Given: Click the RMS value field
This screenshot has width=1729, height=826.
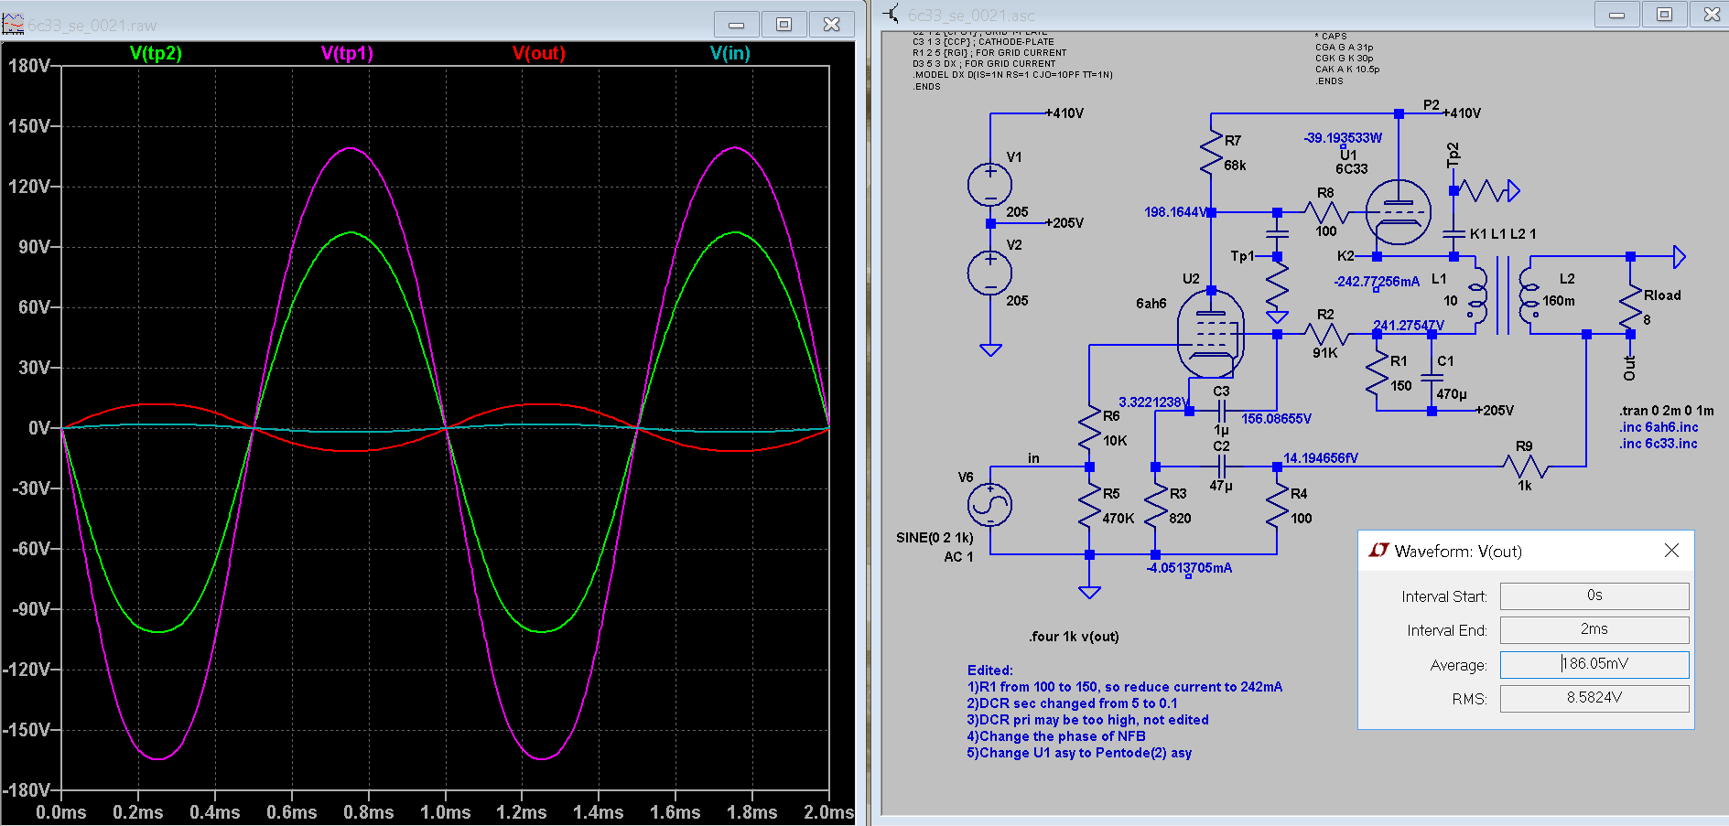Looking at the screenshot, I should click(1594, 698).
